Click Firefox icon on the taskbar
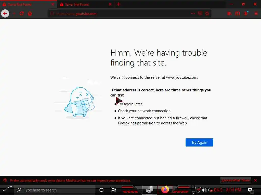The height and width of the screenshot is (195, 261). point(165,189)
